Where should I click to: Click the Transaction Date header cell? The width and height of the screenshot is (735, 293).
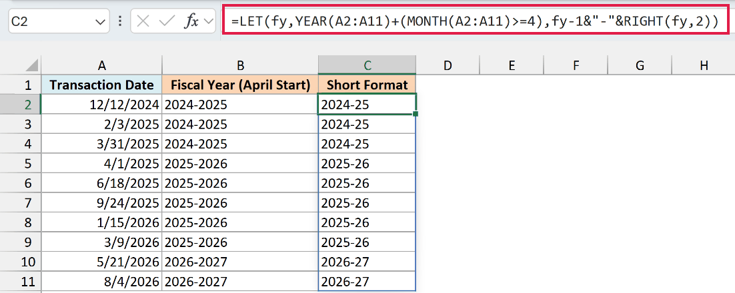pyautogui.click(x=101, y=85)
